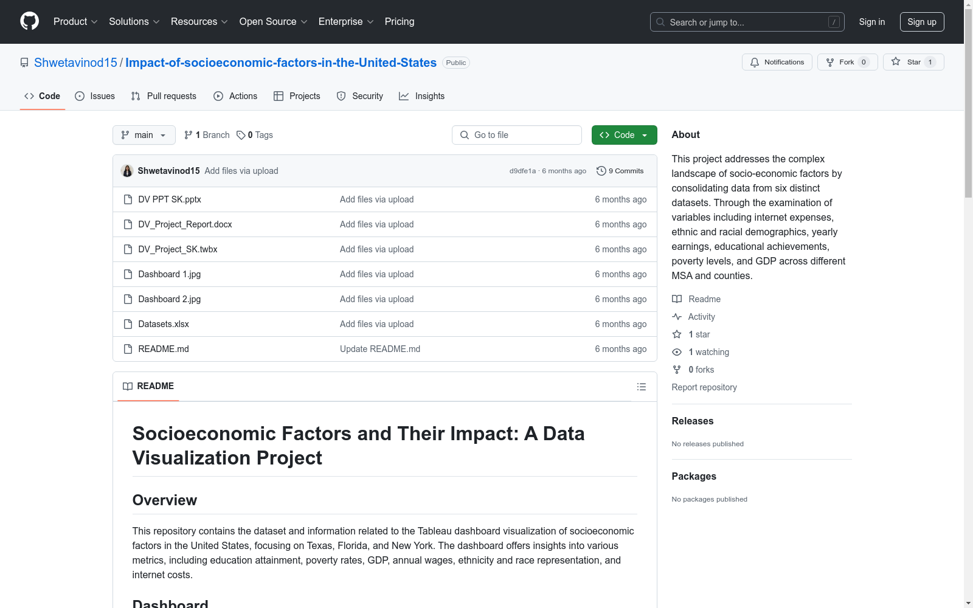Click the Shwetavinod15 avatar in commit row
The image size is (973, 608).
pyautogui.click(x=127, y=171)
